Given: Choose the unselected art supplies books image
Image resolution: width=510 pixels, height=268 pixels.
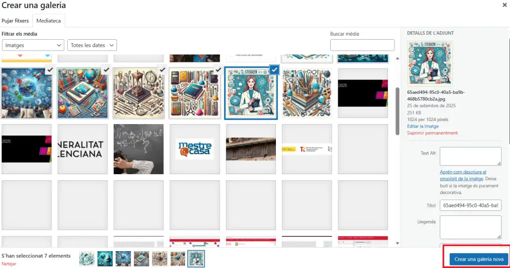Looking at the screenshot, I should (307, 93).
